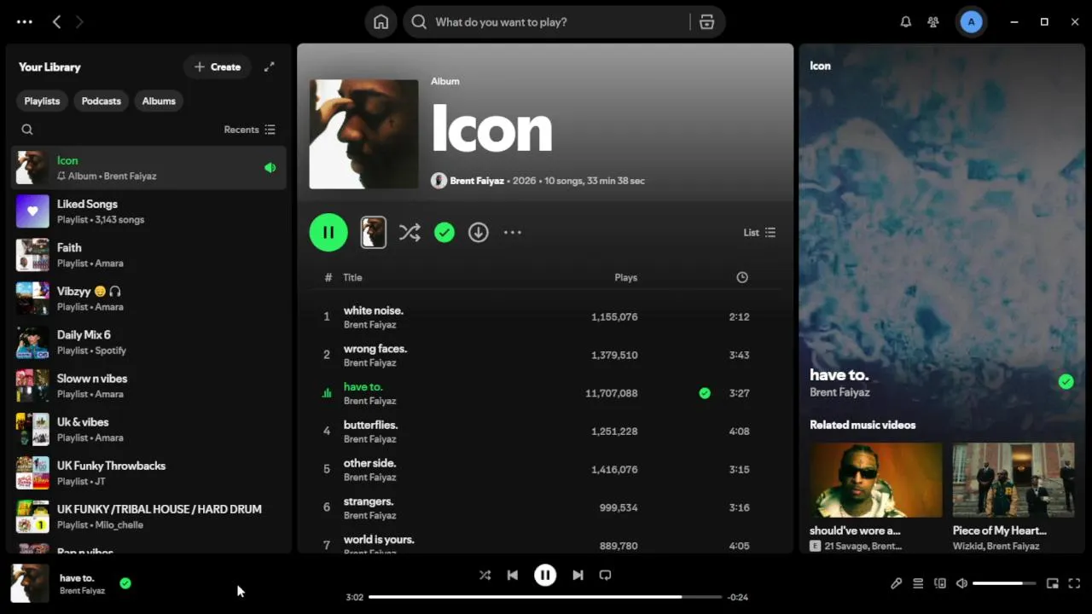Pause album with the big green button

(x=328, y=232)
